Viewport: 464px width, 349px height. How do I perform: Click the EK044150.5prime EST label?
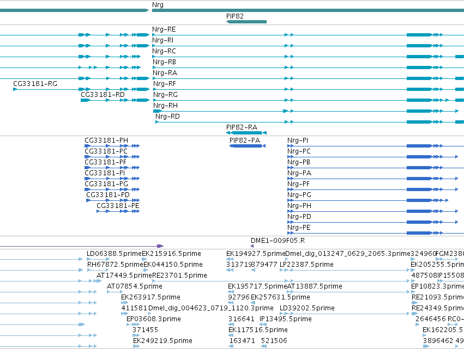(x=173, y=265)
